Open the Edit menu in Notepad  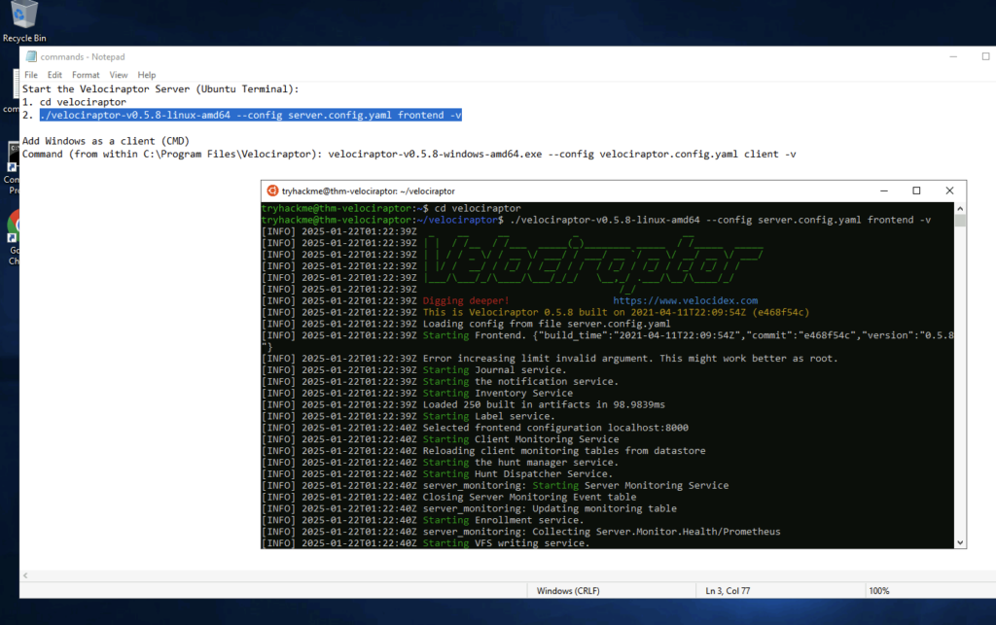pos(54,75)
